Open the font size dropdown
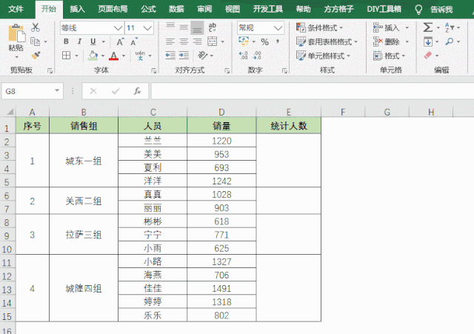 (147, 28)
